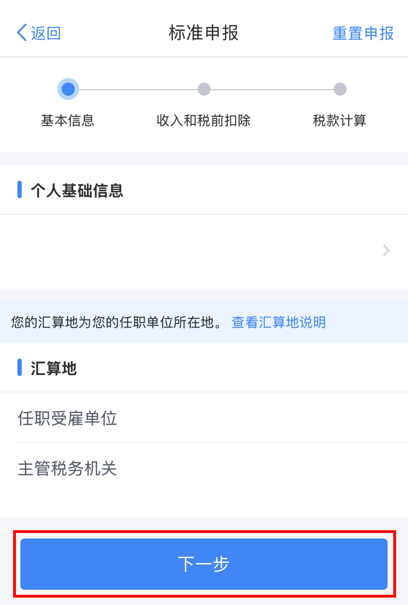The image size is (408, 605).
Task: Tap the 标准申报 page title
Action: click(203, 33)
